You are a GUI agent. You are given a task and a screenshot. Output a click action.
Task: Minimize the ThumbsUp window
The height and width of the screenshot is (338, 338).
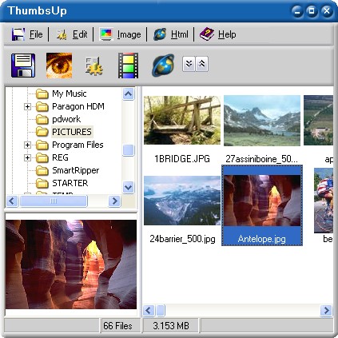(297, 11)
